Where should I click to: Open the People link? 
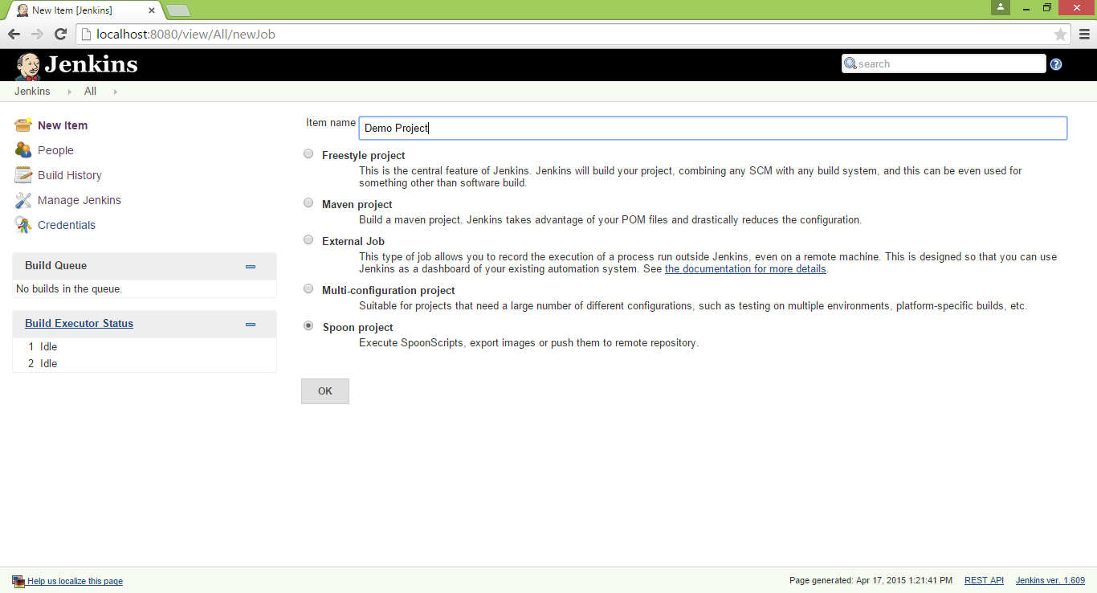55,150
